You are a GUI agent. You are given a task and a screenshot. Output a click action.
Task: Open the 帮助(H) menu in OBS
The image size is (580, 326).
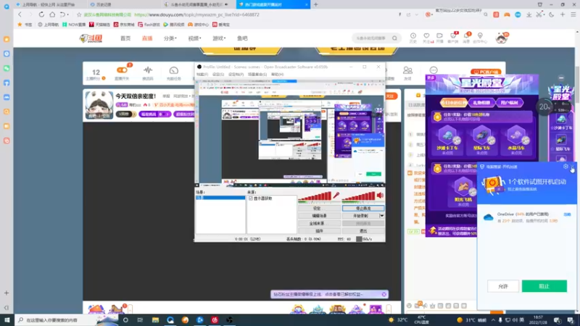pos(278,75)
